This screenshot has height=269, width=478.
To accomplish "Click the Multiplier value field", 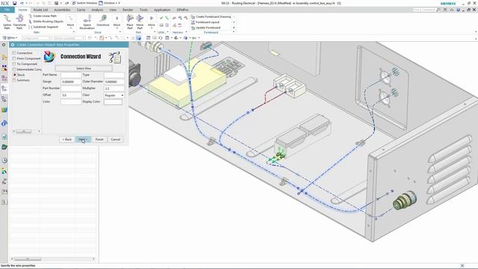I will point(114,89).
